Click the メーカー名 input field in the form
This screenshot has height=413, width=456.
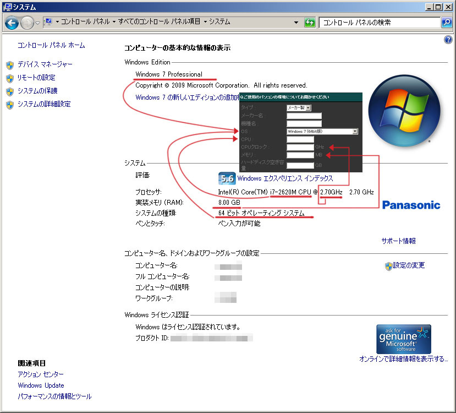pos(304,116)
